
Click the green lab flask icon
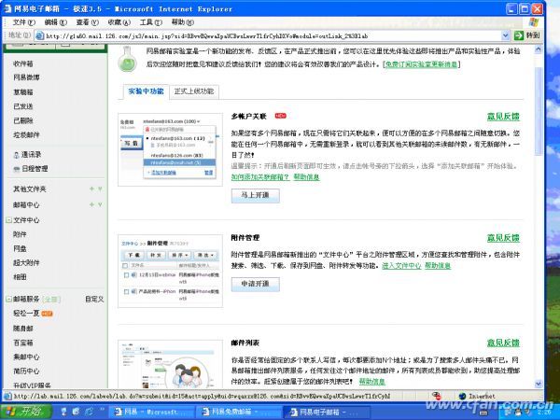pyautogui.click(x=128, y=59)
